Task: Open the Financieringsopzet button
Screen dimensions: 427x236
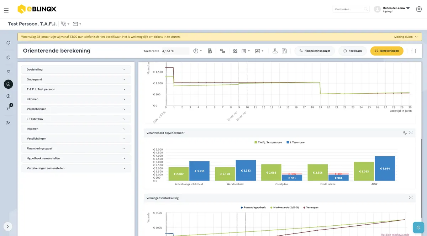Action: point(315,51)
